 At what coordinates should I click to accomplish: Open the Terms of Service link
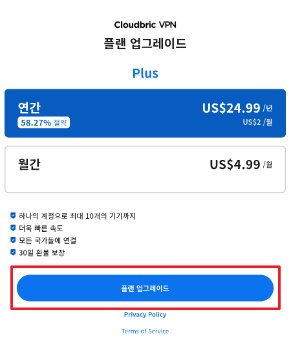point(145,331)
